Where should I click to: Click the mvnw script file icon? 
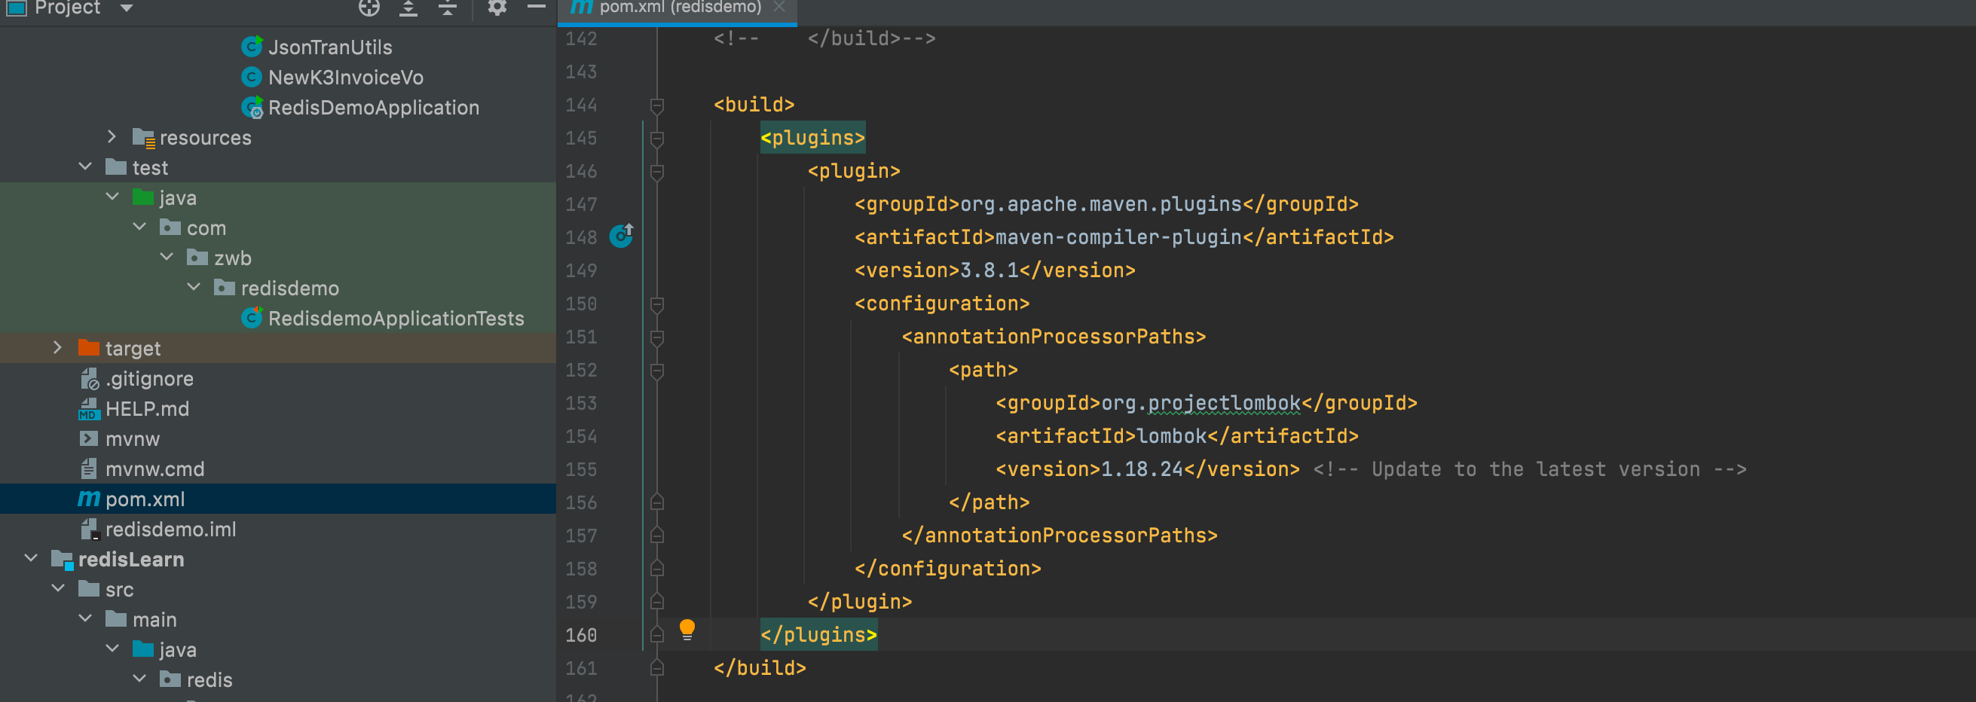coord(89,438)
